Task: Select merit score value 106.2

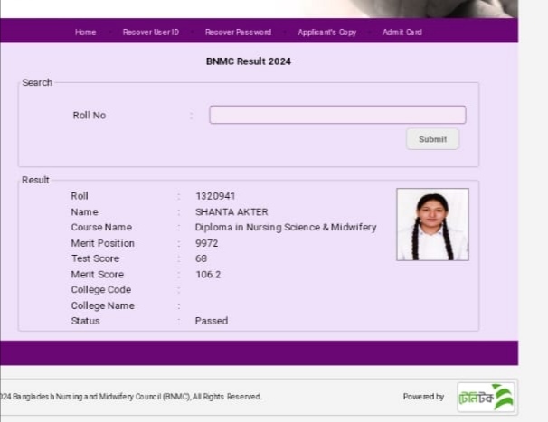Action: (208, 274)
